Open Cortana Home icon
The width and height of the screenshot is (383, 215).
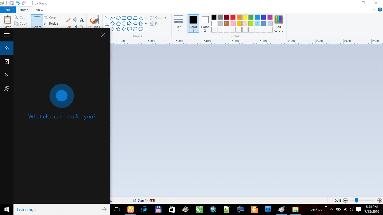click(7, 48)
